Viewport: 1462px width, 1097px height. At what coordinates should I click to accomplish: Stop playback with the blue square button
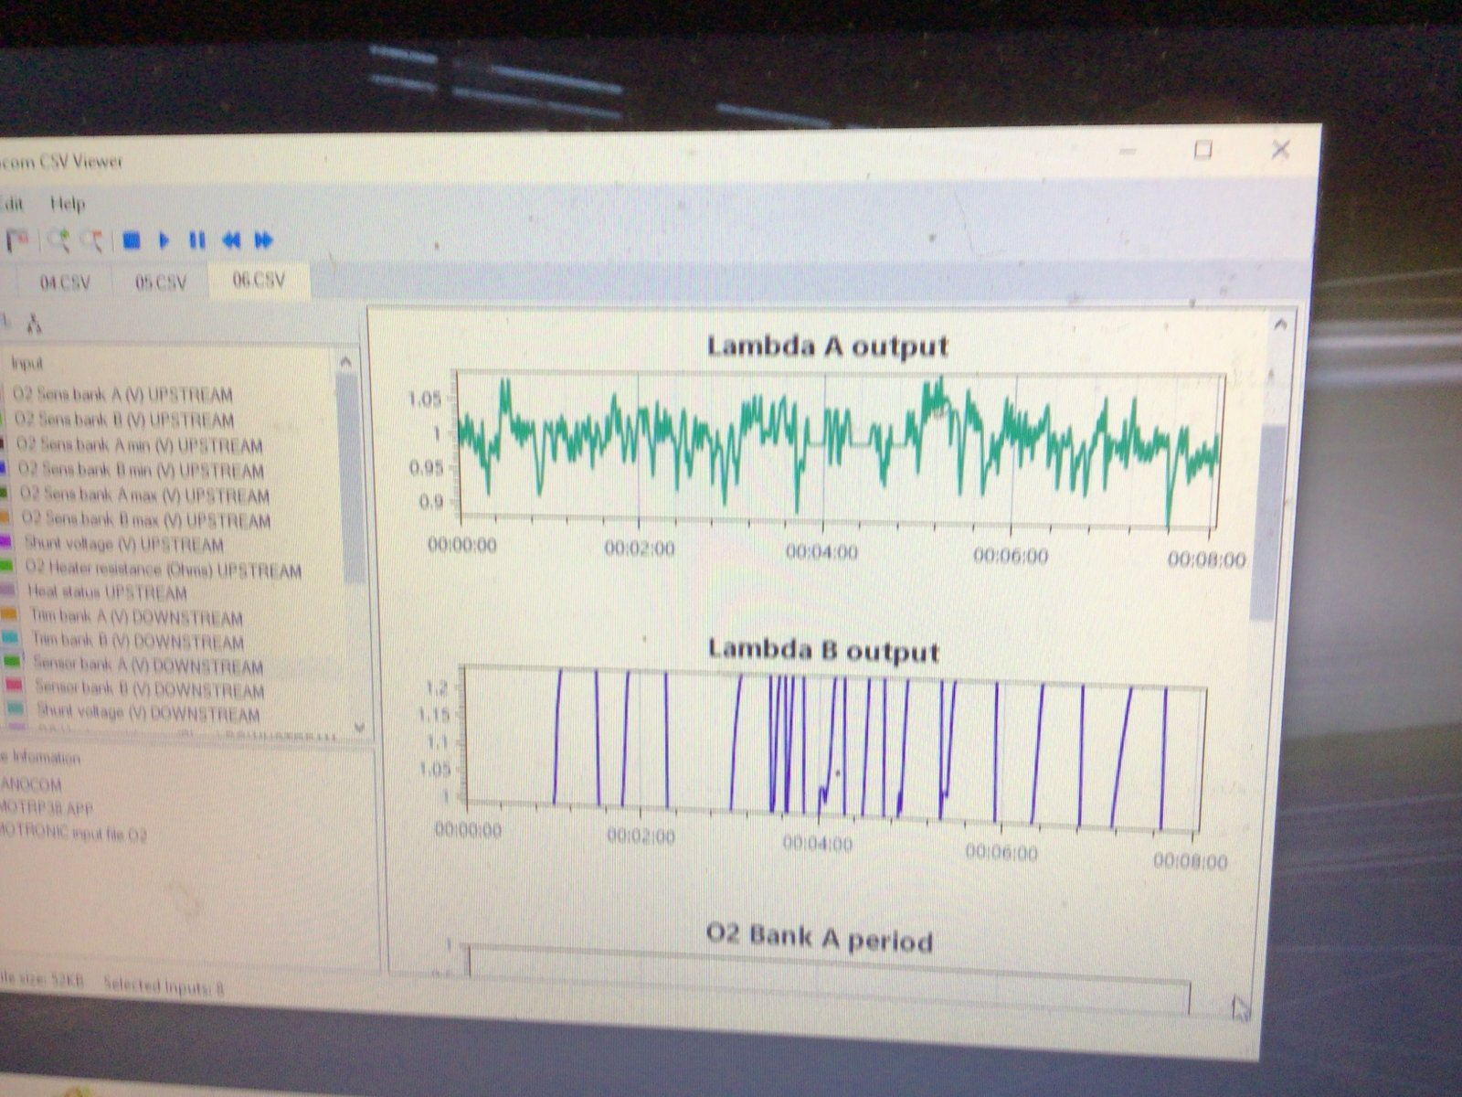[132, 240]
